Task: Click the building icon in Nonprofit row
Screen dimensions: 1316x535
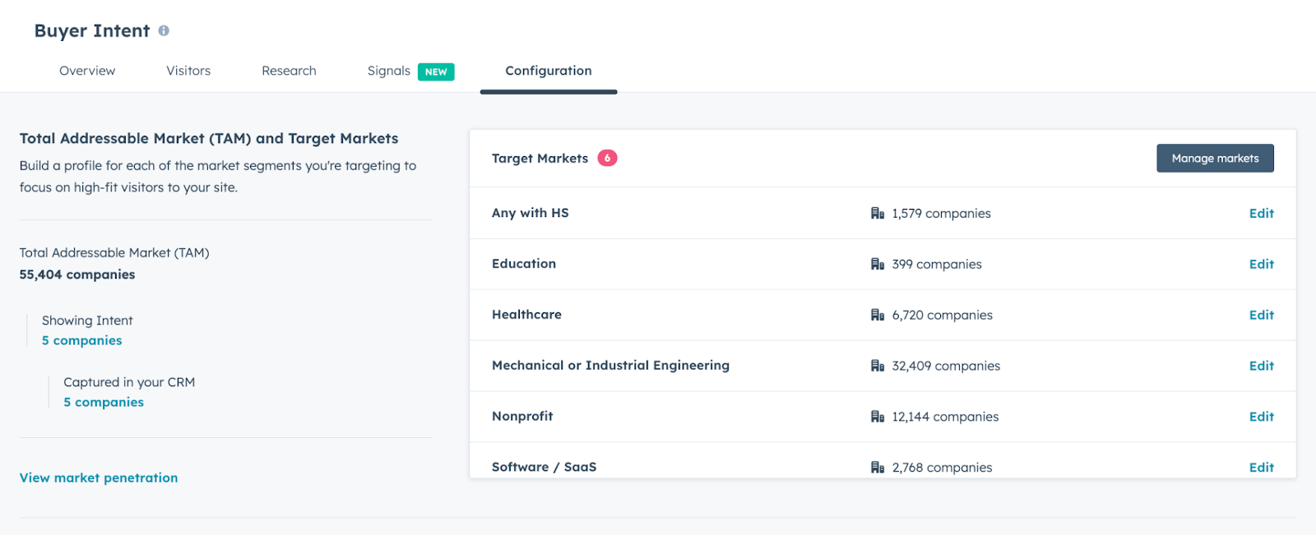Action: (878, 417)
